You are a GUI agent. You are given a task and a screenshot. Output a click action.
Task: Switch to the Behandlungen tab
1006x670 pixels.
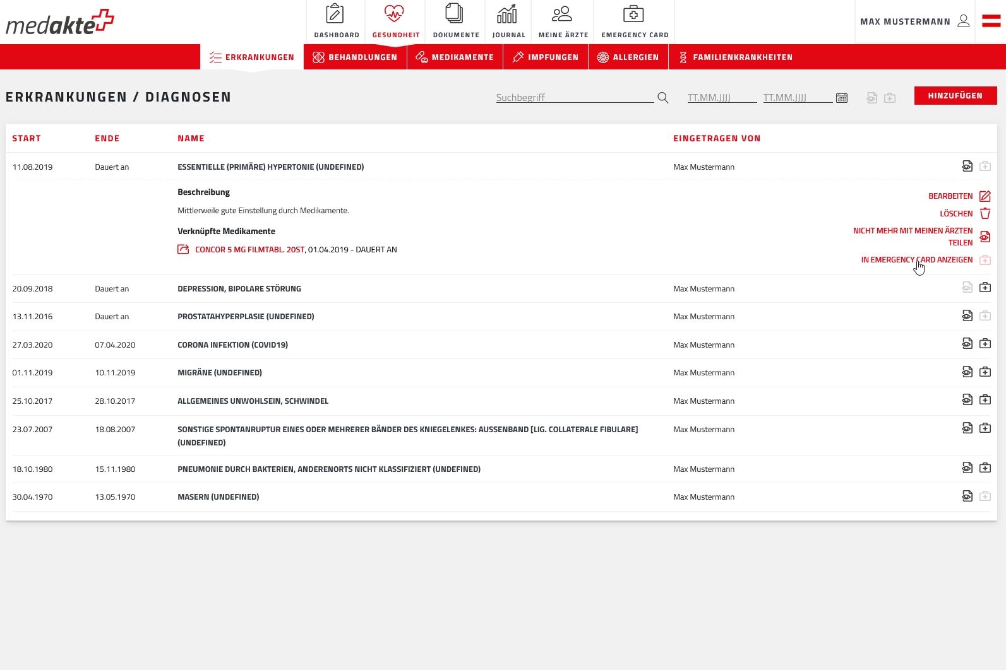tap(355, 57)
